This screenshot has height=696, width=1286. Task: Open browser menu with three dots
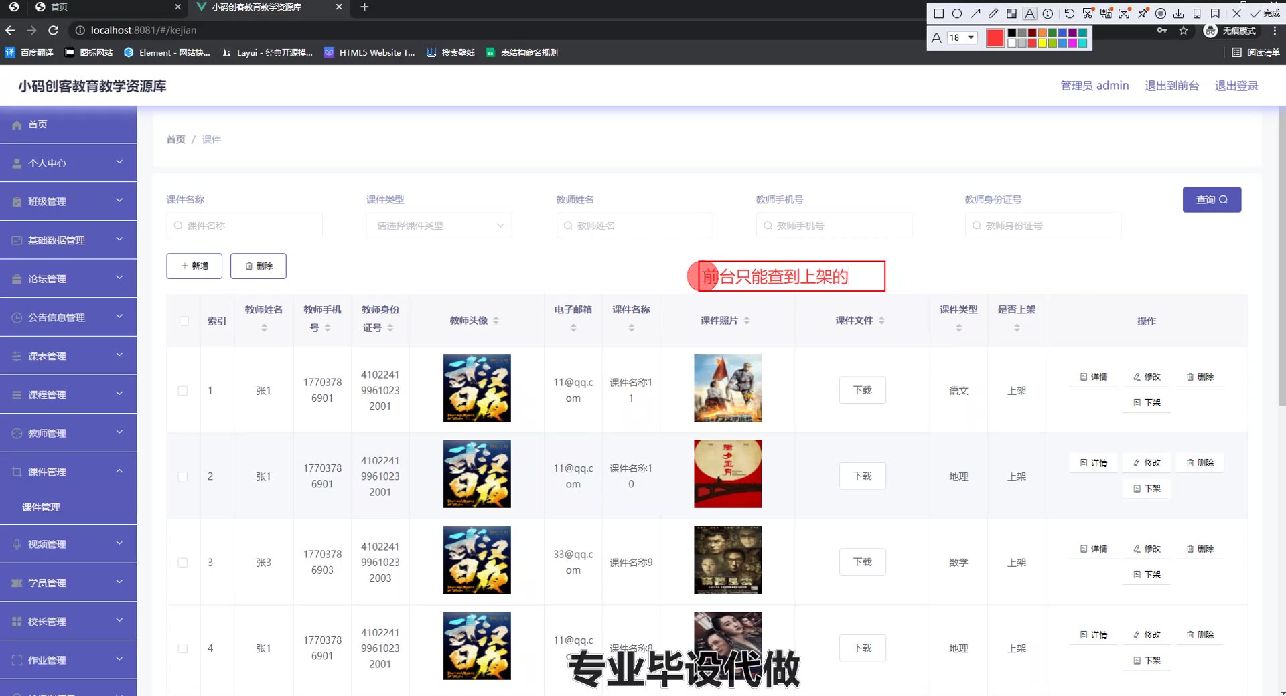1275,31
